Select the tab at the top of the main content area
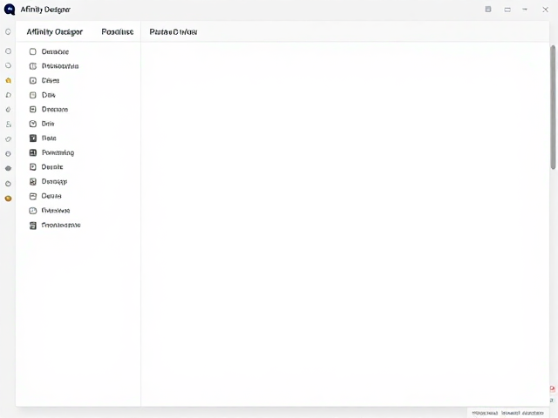Viewport: 558px width, 418px height. click(x=174, y=32)
